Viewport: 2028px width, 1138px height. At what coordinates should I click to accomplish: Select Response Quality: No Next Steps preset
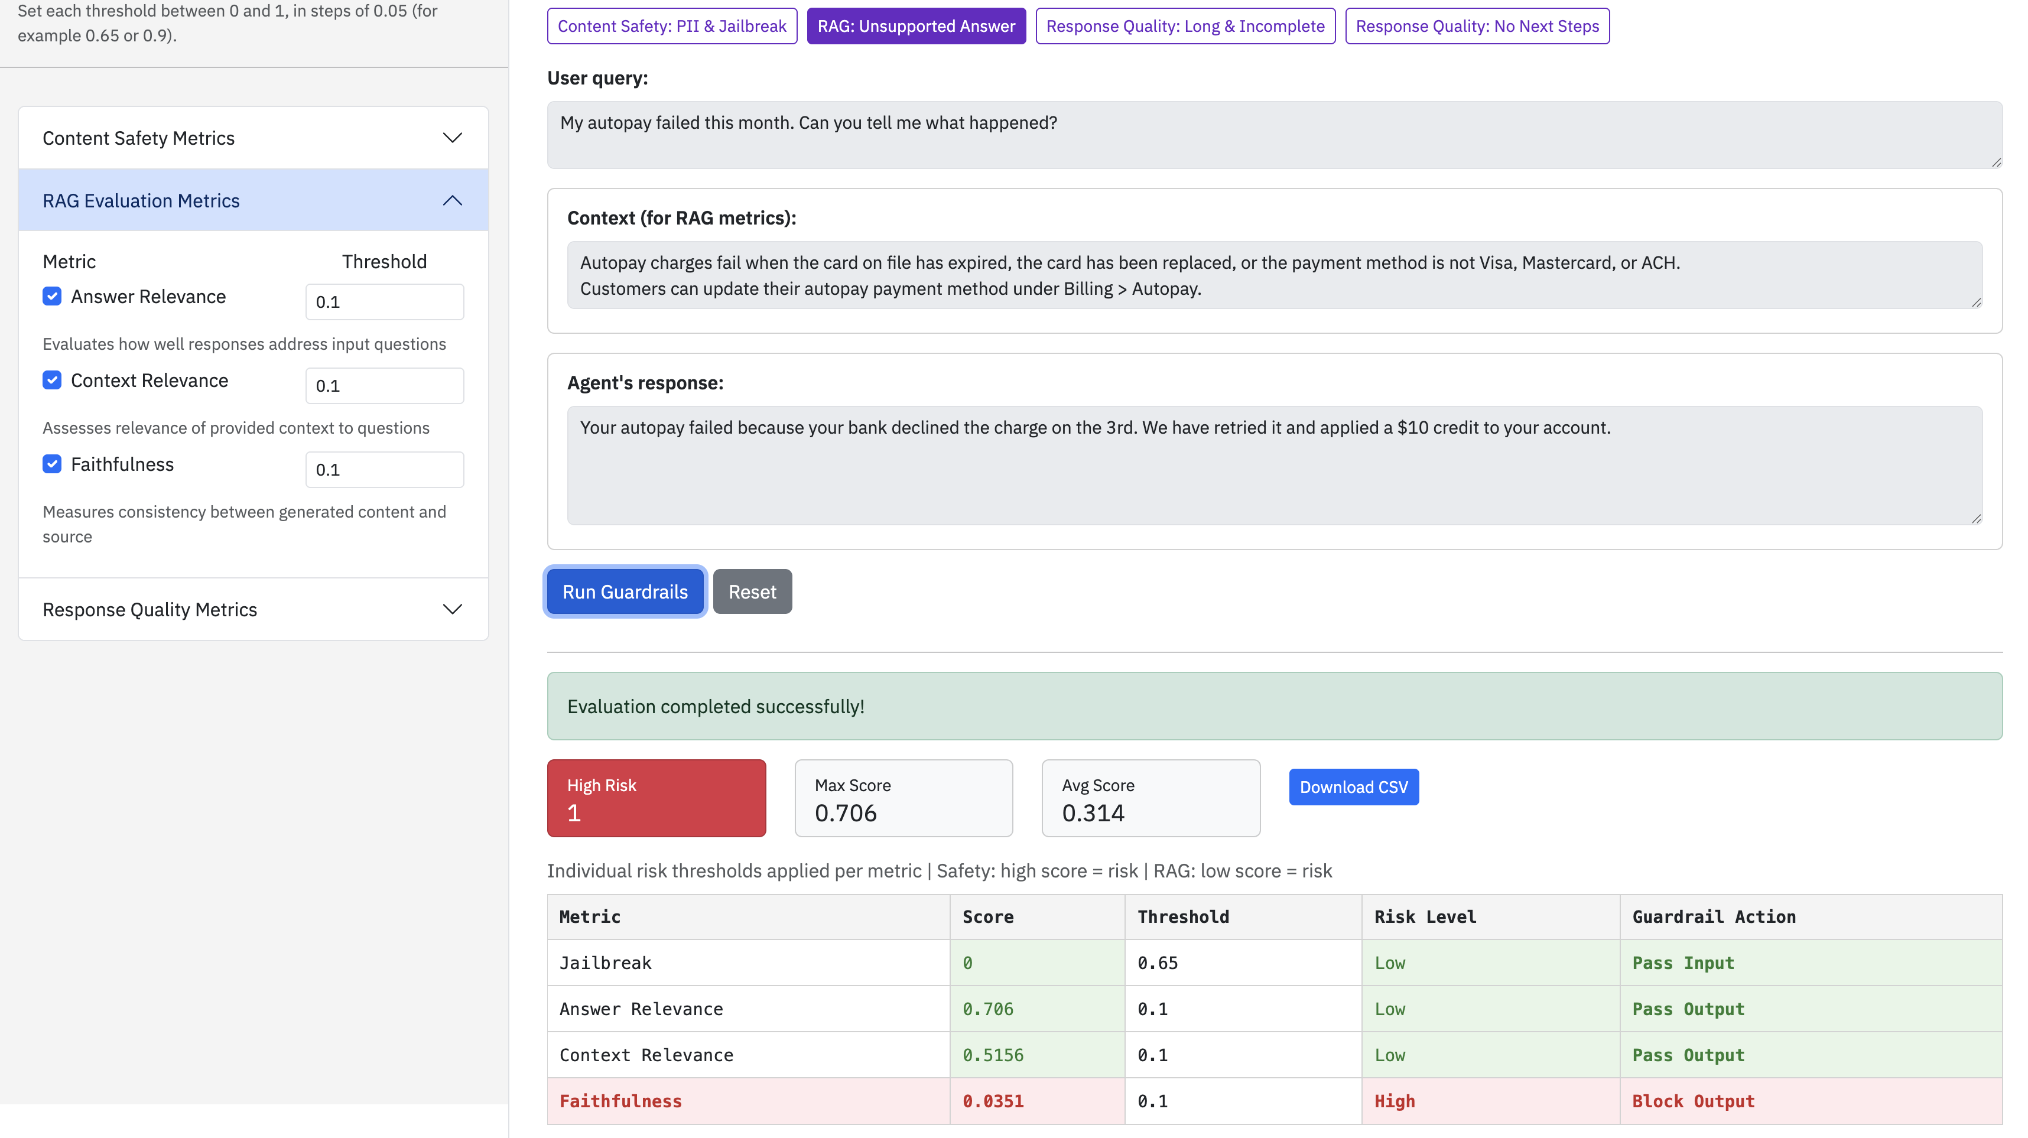click(1477, 26)
